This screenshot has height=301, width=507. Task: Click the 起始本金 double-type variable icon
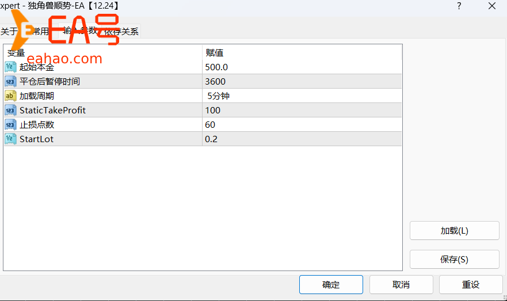10,67
